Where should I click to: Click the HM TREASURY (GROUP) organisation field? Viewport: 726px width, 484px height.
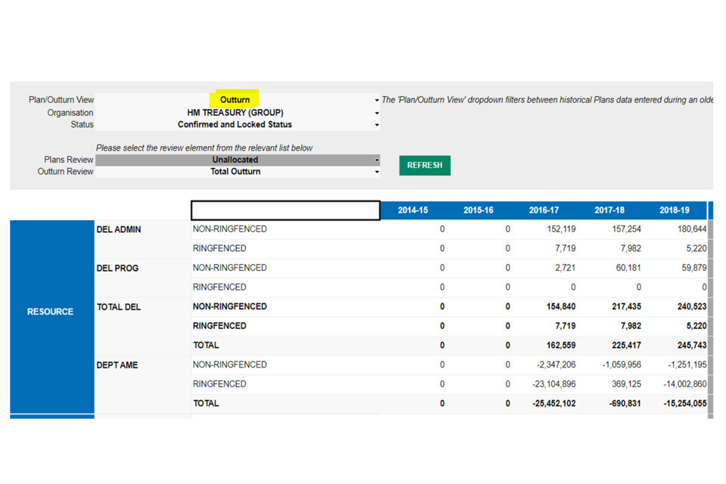[x=235, y=113]
